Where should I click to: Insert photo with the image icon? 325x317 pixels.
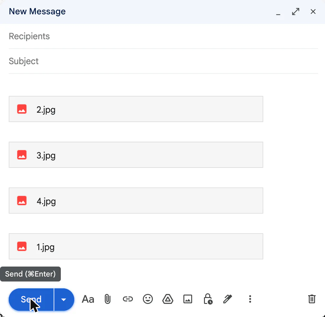coord(188,299)
